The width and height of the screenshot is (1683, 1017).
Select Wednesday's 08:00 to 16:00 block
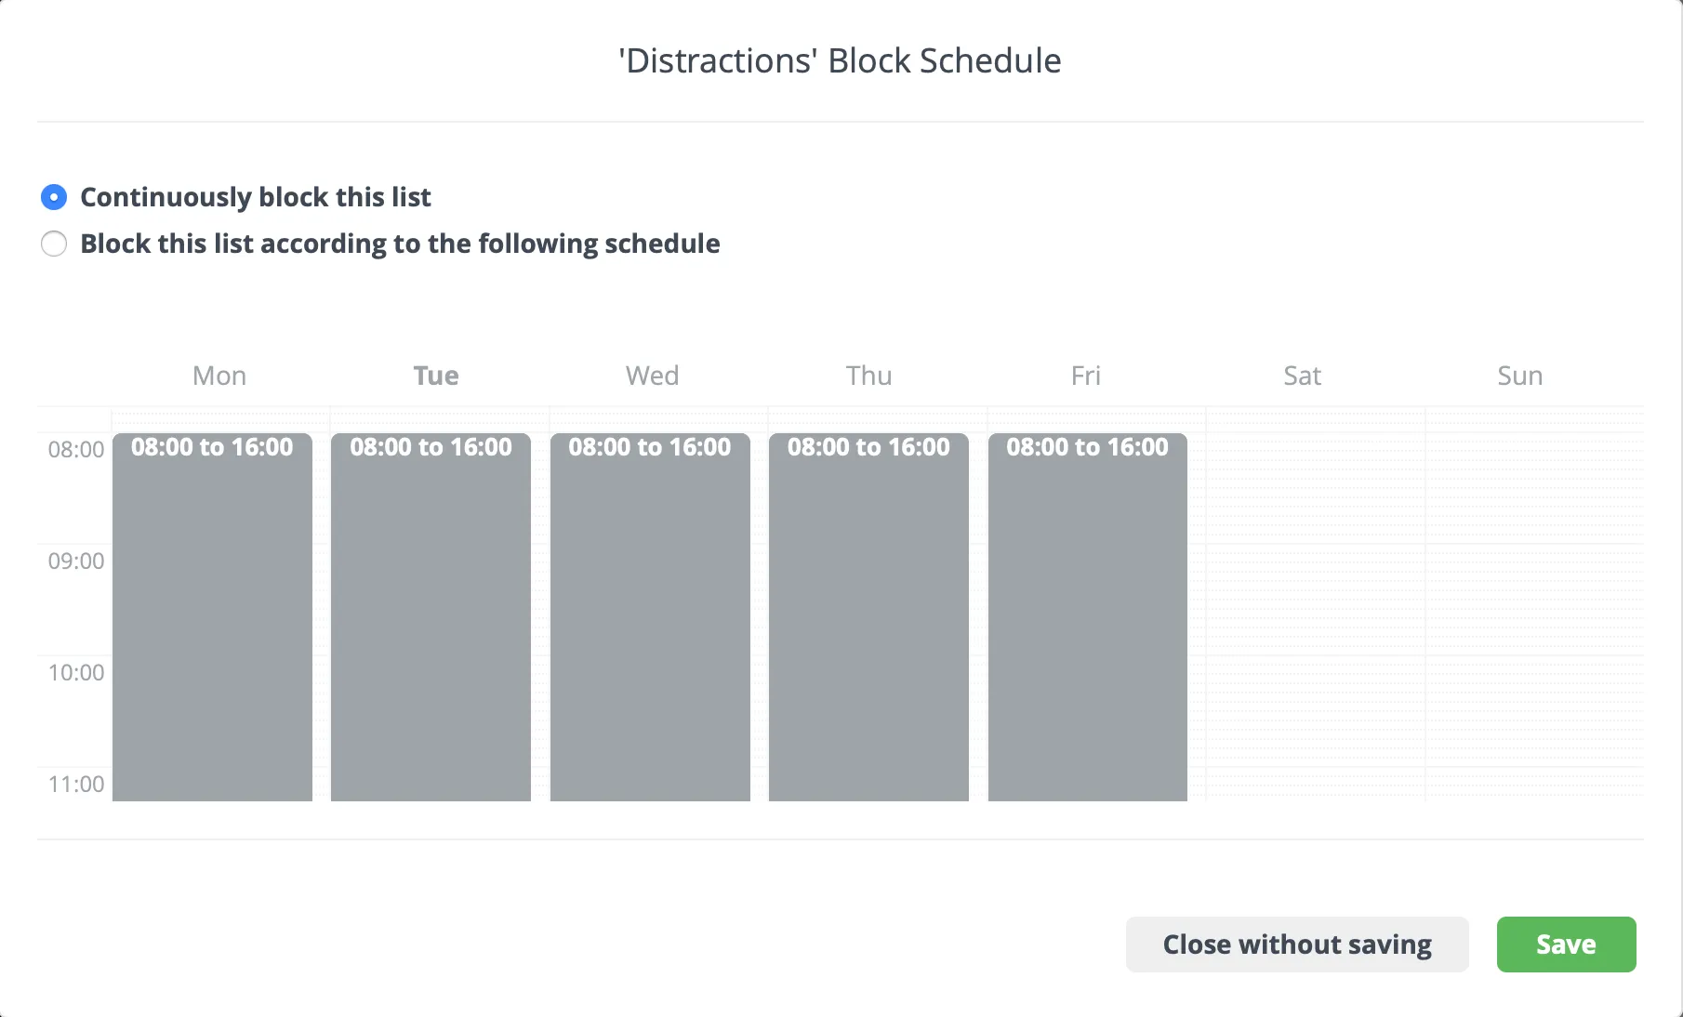tap(650, 614)
